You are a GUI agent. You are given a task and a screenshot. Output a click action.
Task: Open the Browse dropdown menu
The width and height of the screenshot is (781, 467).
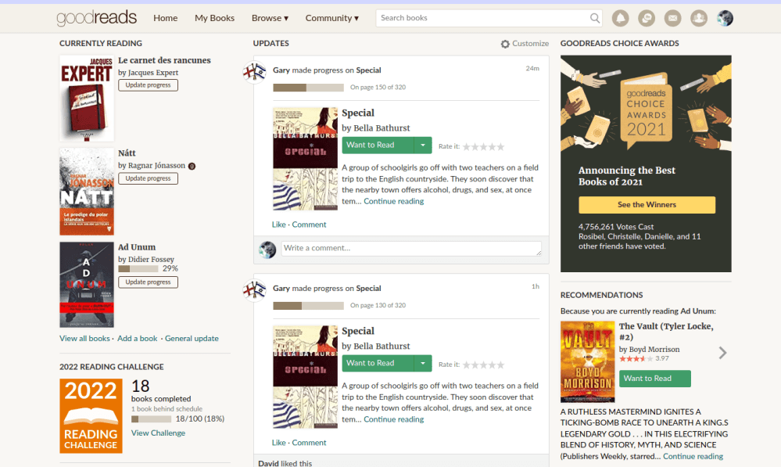point(270,18)
